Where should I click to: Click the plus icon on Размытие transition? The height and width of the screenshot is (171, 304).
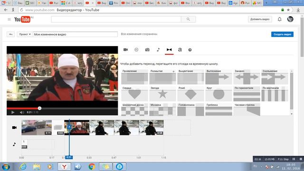click(173, 71)
